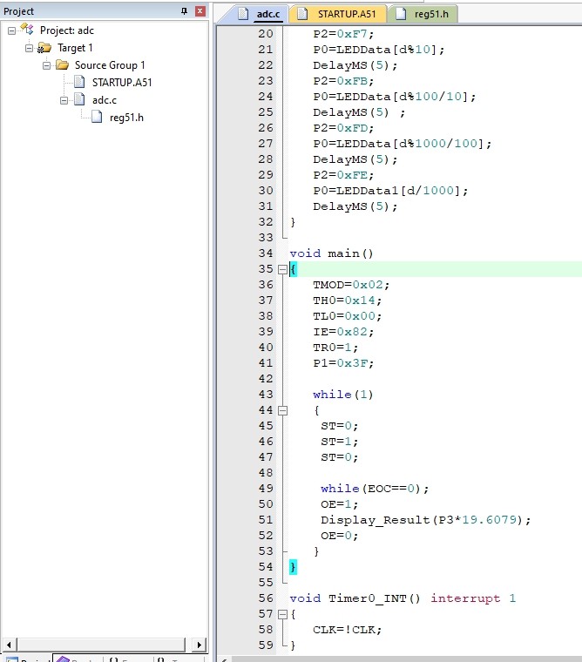Select adc.c in the project tree
Image resolution: width=582 pixels, height=662 pixels.
pos(105,100)
